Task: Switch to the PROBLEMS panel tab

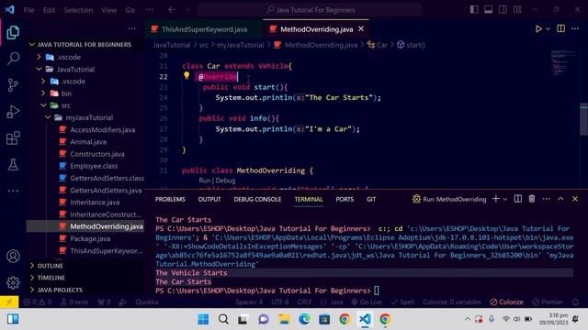Action: [170, 199]
